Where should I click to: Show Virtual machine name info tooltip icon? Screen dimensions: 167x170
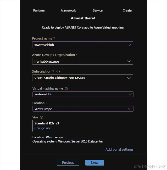[66, 89]
